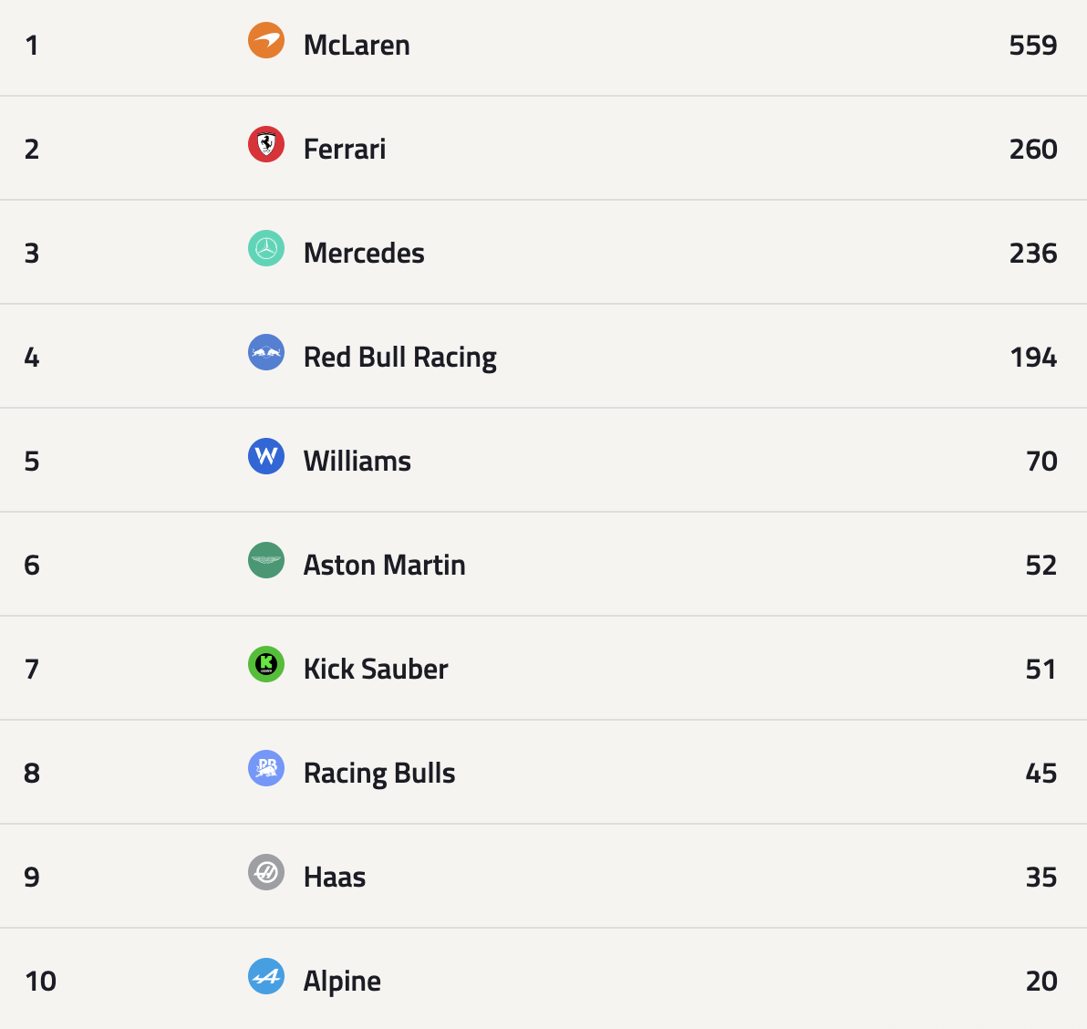This screenshot has width=1087, height=1029.
Task: Select the Aston Martin team name
Action: coord(384,565)
